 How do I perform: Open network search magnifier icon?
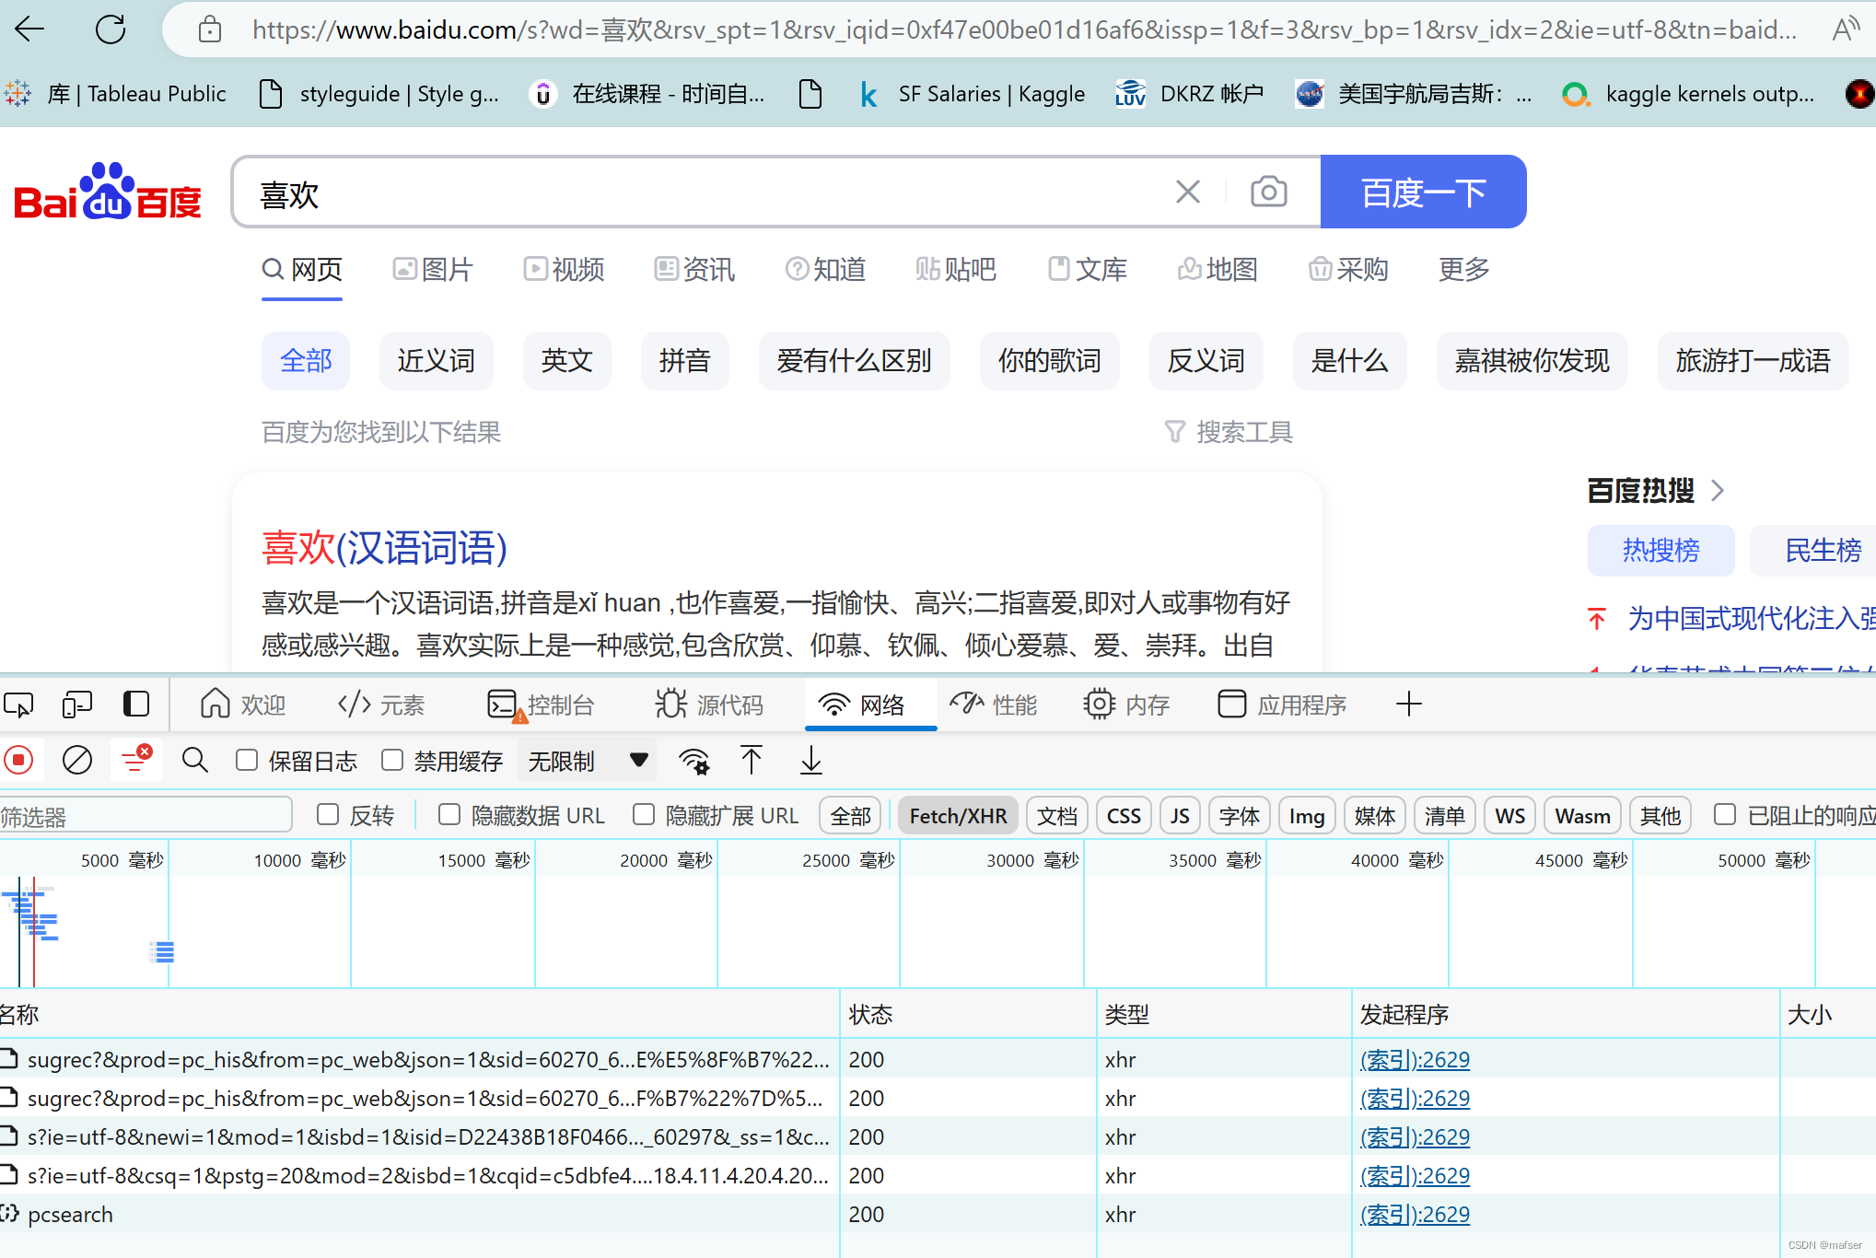click(x=195, y=761)
